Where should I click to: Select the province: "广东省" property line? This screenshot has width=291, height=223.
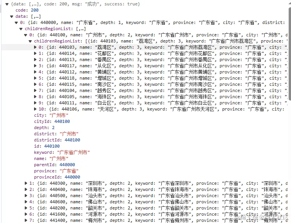(x=56, y=171)
